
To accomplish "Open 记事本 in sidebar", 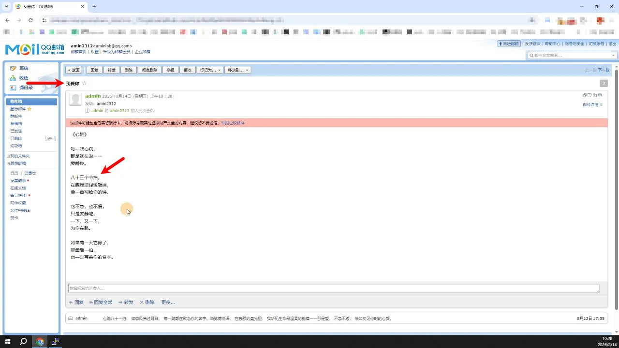I will [x=30, y=173].
